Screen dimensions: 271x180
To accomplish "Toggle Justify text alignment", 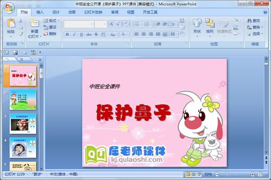I will coord(158,34).
